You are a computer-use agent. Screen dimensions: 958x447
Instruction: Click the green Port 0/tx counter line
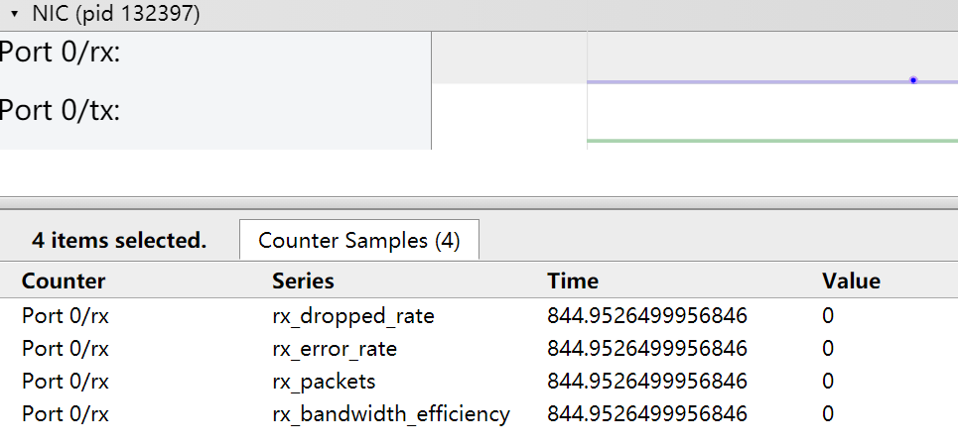coord(772,141)
